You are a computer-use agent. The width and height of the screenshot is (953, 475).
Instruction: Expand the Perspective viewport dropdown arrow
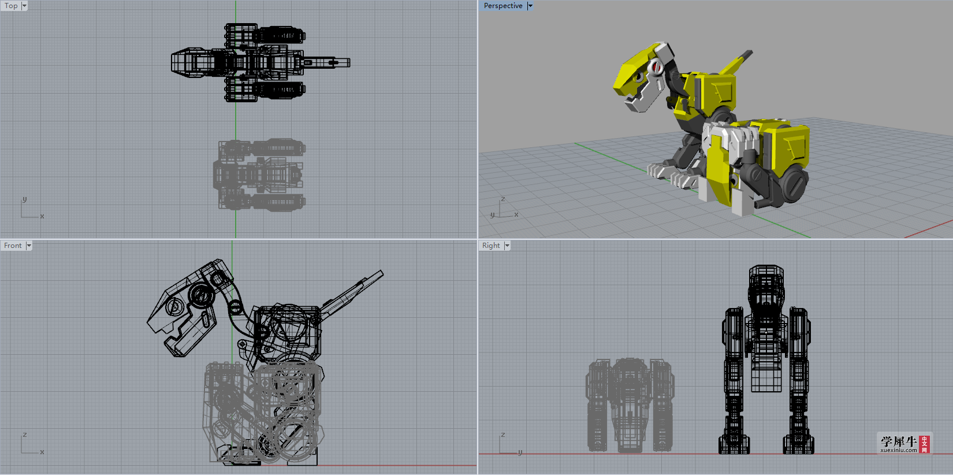530,6
